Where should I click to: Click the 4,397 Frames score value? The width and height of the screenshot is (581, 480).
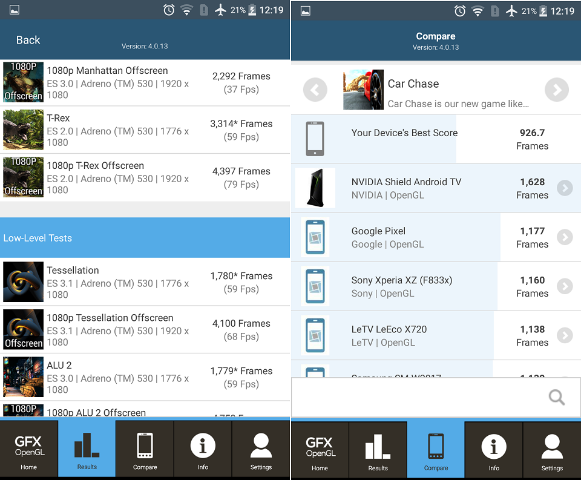(241, 171)
